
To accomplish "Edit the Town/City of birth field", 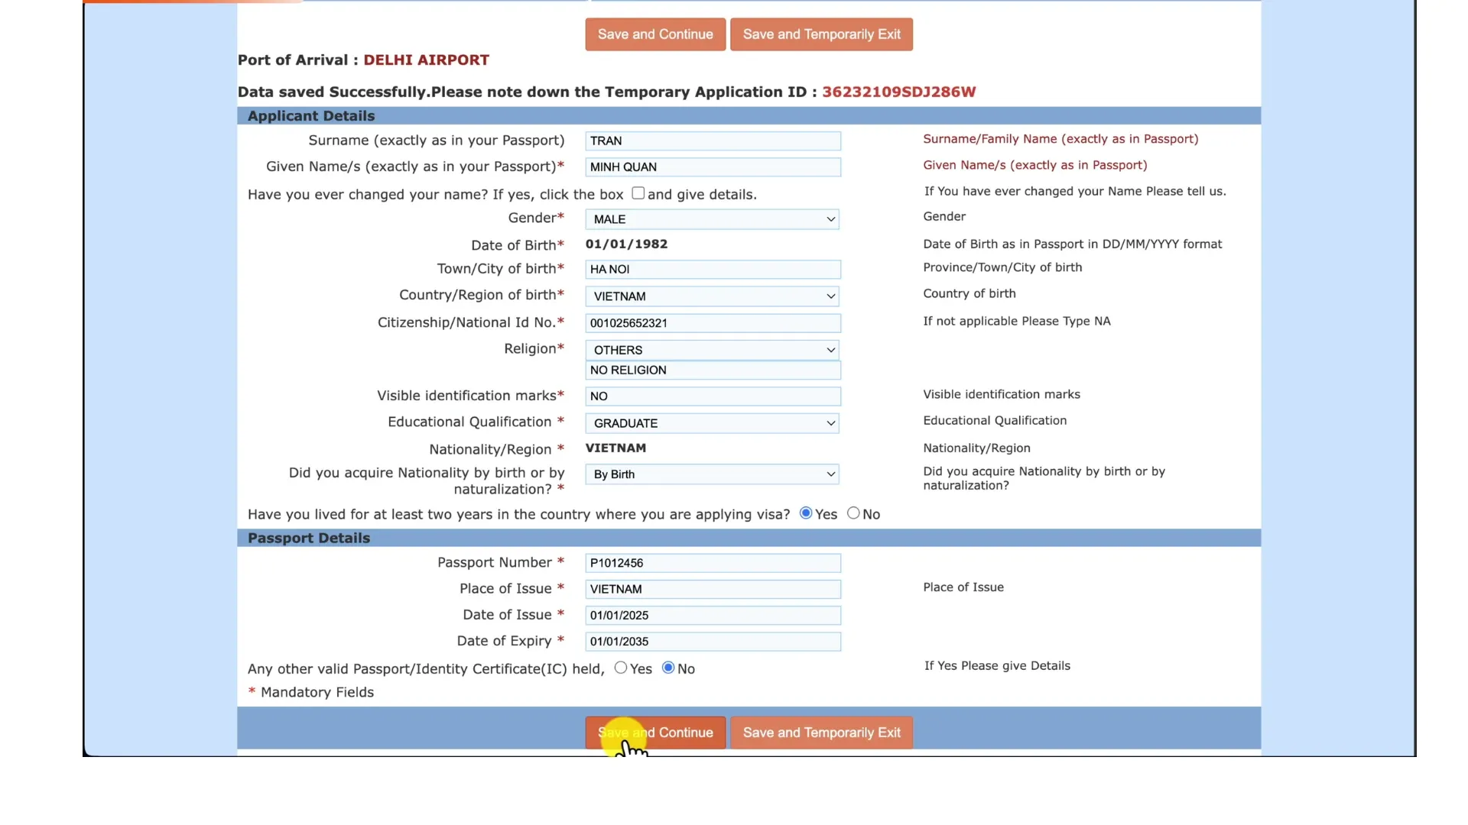I will [x=713, y=270].
